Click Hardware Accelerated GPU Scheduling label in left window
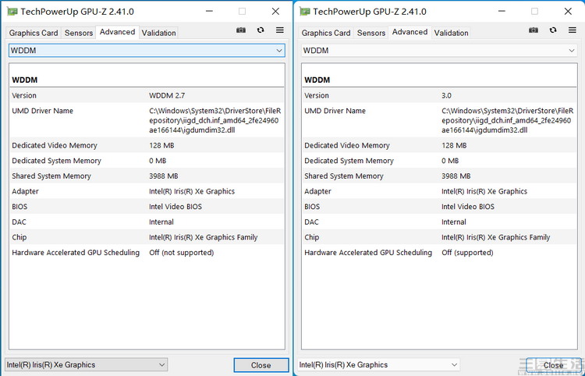This screenshot has height=376, width=585. coord(76,253)
